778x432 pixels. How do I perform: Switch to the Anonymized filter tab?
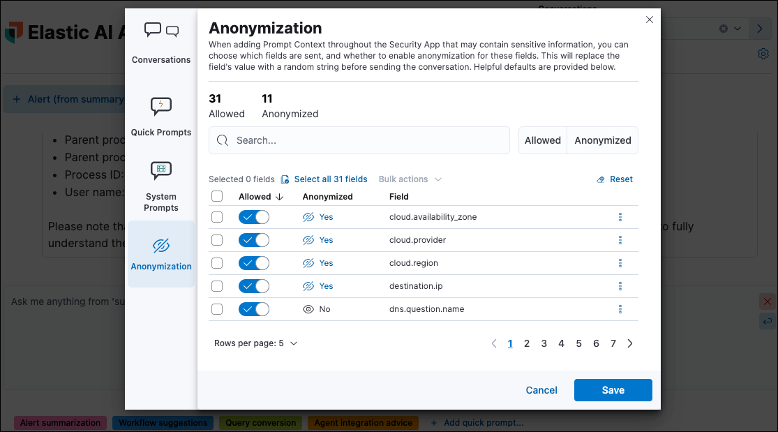[x=601, y=140]
